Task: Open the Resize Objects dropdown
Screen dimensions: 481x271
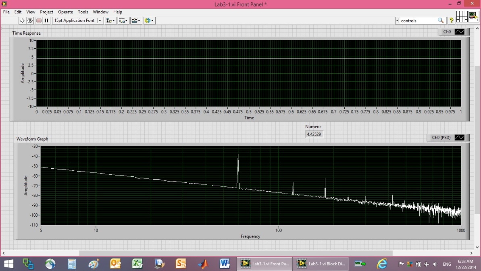Action: click(136, 21)
